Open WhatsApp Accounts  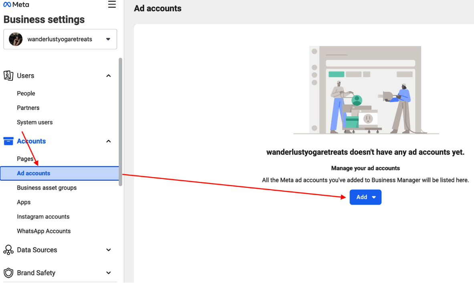44,231
